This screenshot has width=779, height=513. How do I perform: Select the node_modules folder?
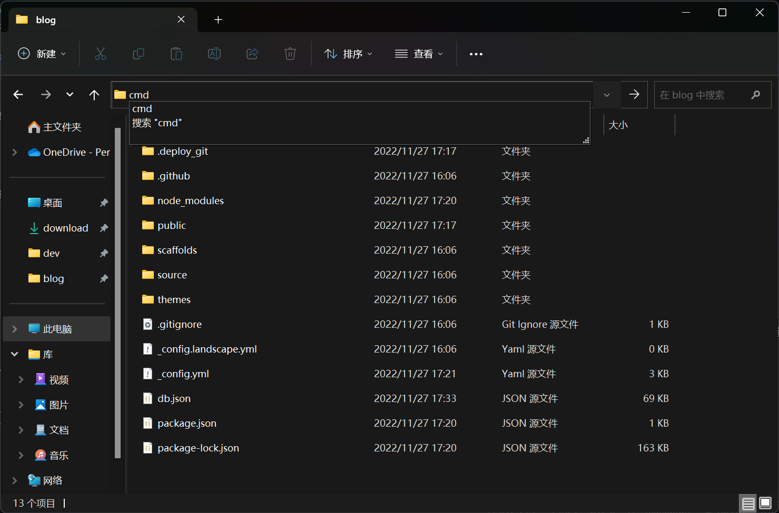190,200
